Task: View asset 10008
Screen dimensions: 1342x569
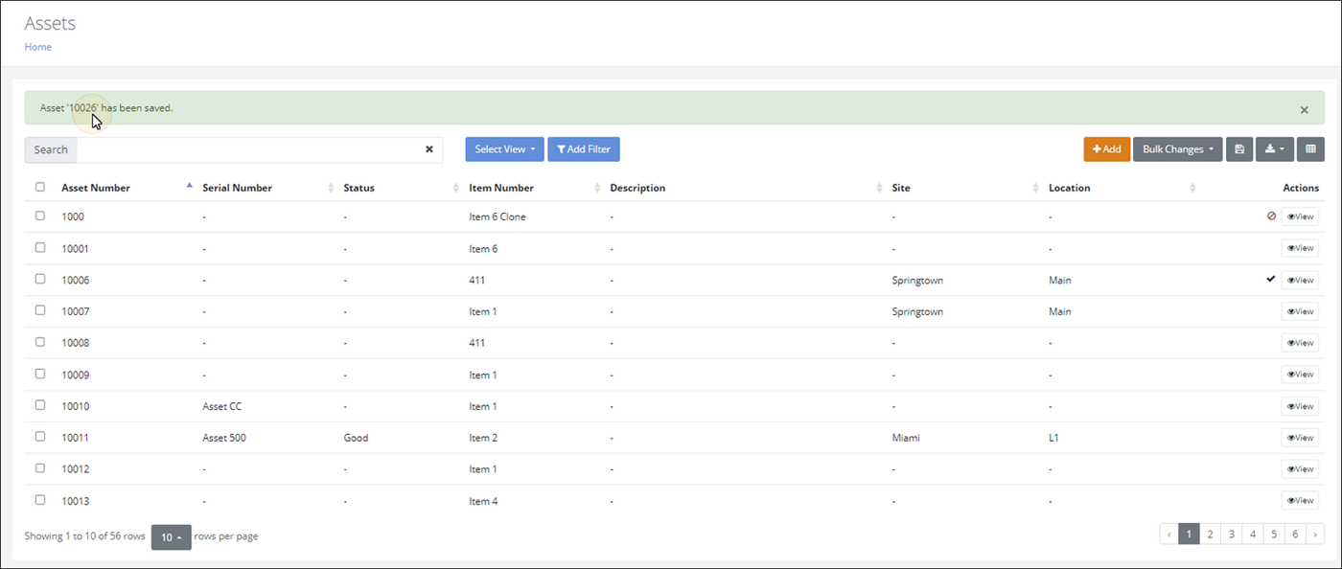Action: (x=1300, y=343)
